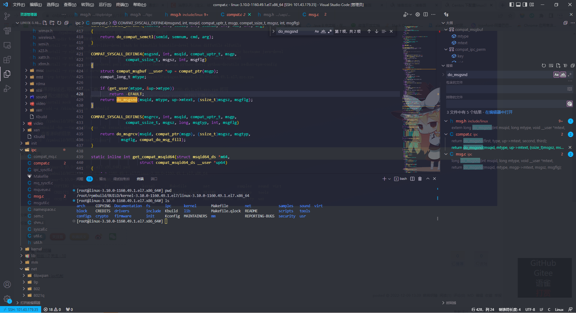576x313 pixels.
Task: Open the 运行(R) menu
Action: click(105, 5)
